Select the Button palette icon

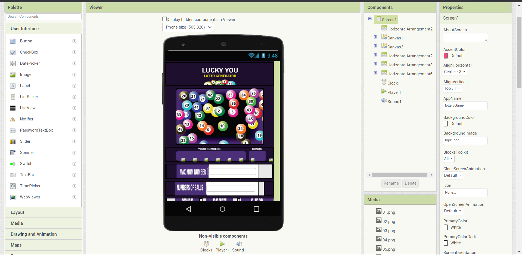pos(13,41)
